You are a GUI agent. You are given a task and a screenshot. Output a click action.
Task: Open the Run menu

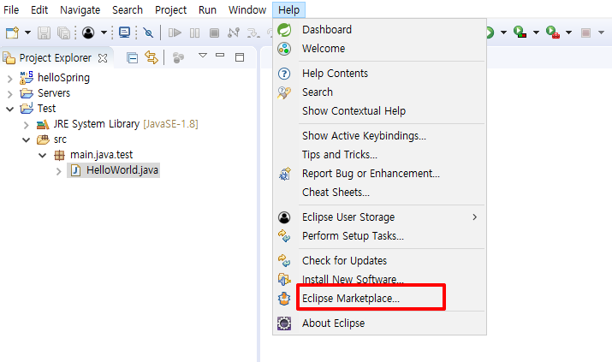tap(207, 9)
